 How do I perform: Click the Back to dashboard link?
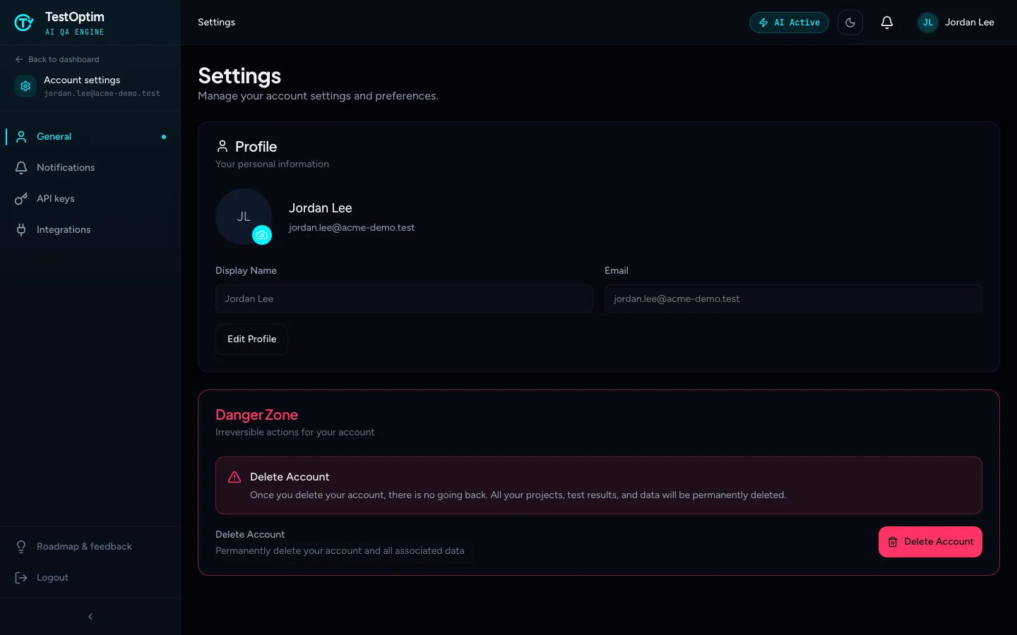tap(57, 59)
